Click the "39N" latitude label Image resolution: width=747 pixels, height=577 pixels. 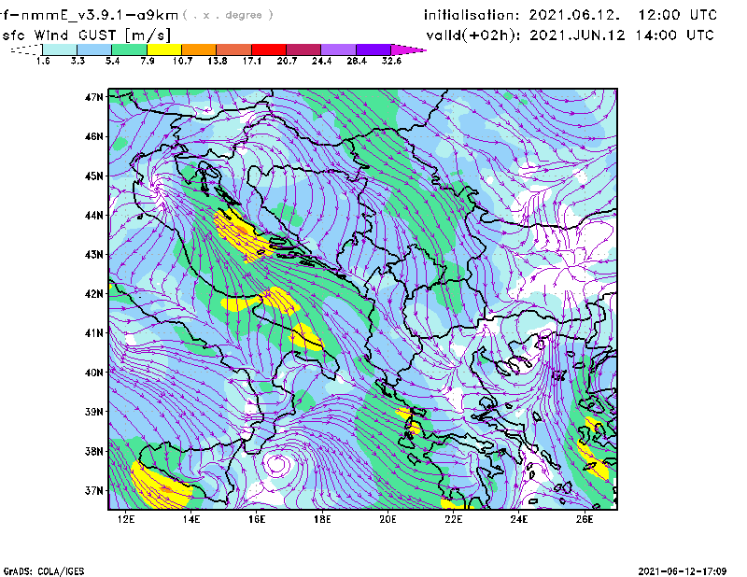(94, 412)
